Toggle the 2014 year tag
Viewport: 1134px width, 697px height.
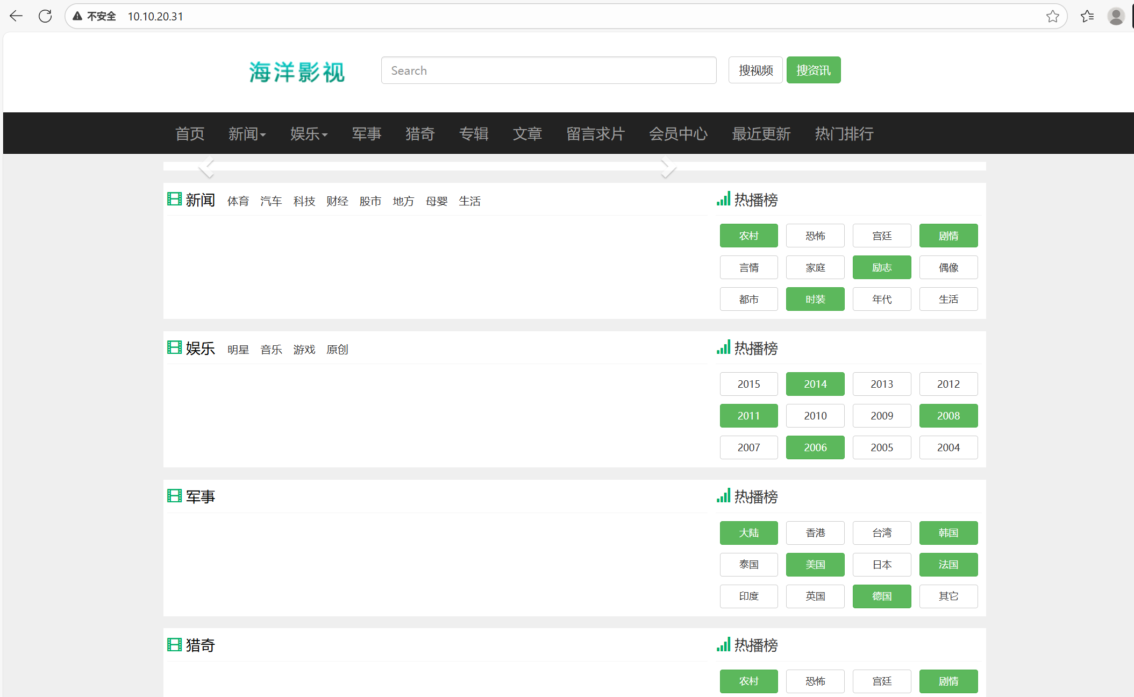coord(815,384)
